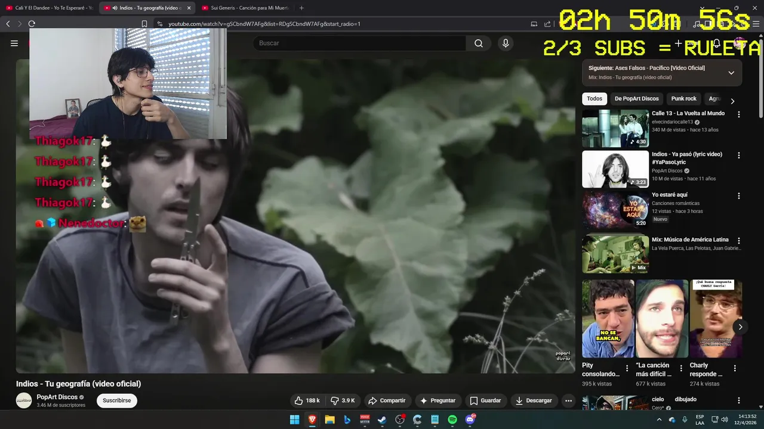Download the video with Descargar button
Screen dimensions: 764x429
534,400
